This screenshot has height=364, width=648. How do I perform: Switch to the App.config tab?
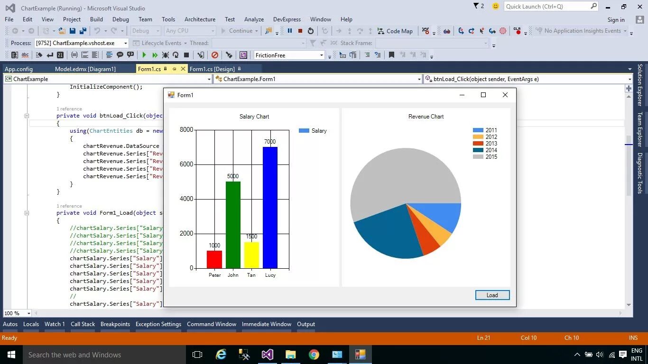pyautogui.click(x=19, y=69)
